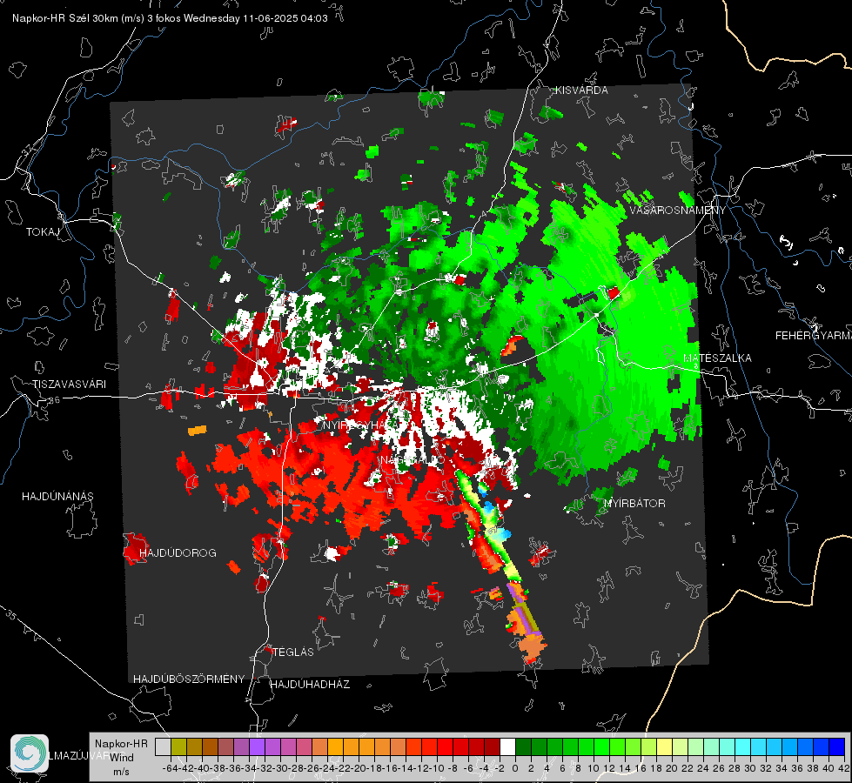852x783 pixels.
Task: Pick the yellow swatch between 18 and 20
Action: 665,746
